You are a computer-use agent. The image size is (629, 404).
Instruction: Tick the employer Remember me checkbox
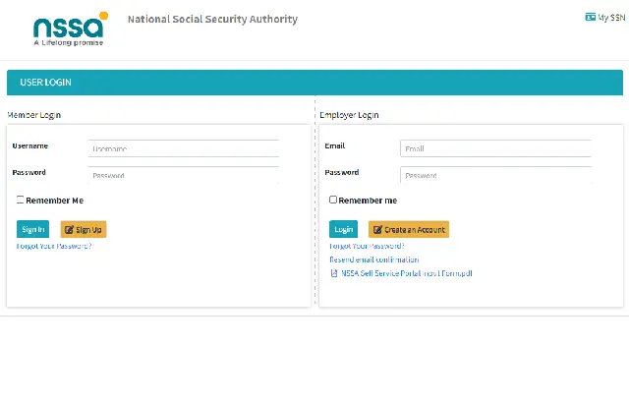[333, 200]
